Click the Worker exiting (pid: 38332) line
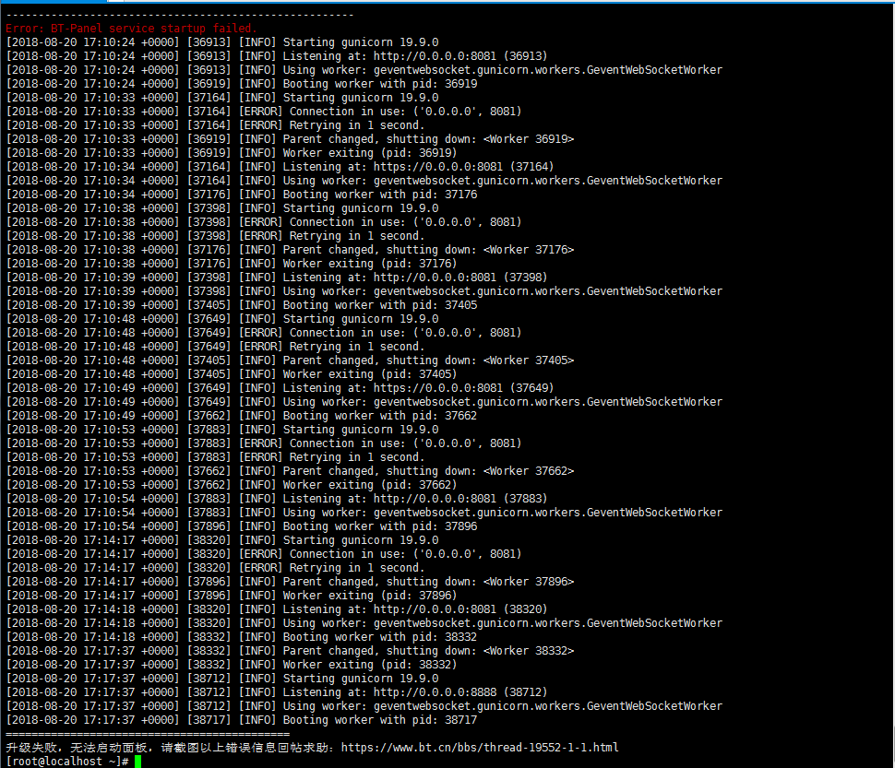 click(232, 665)
